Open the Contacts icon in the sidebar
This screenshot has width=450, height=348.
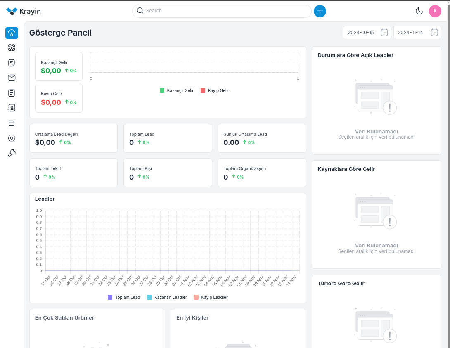(12, 108)
